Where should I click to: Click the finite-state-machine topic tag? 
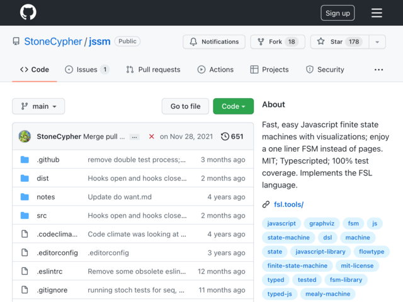point(297,266)
